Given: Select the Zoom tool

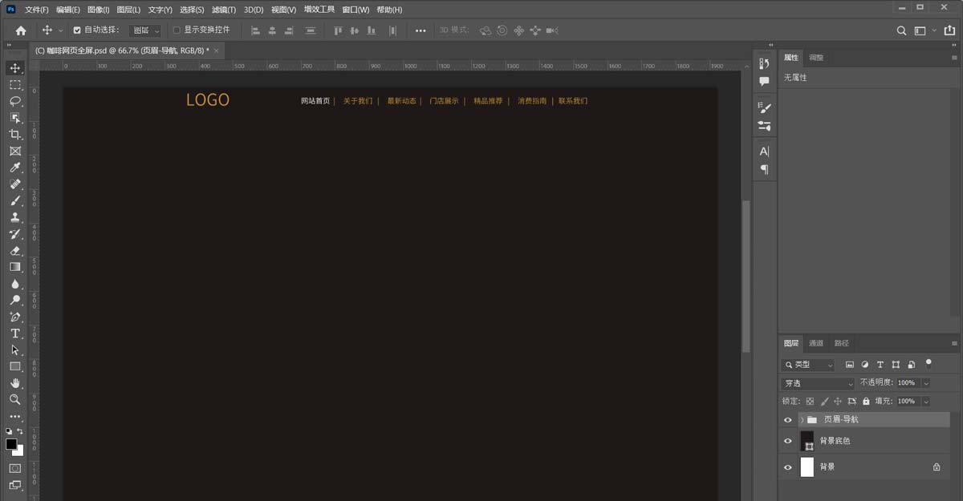Looking at the screenshot, I should coord(15,399).
